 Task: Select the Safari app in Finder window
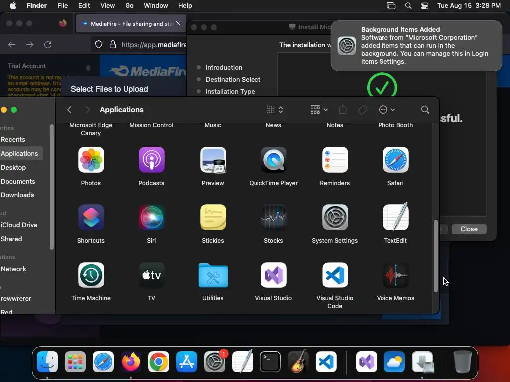pyautogui.click(x=395, y=160)
